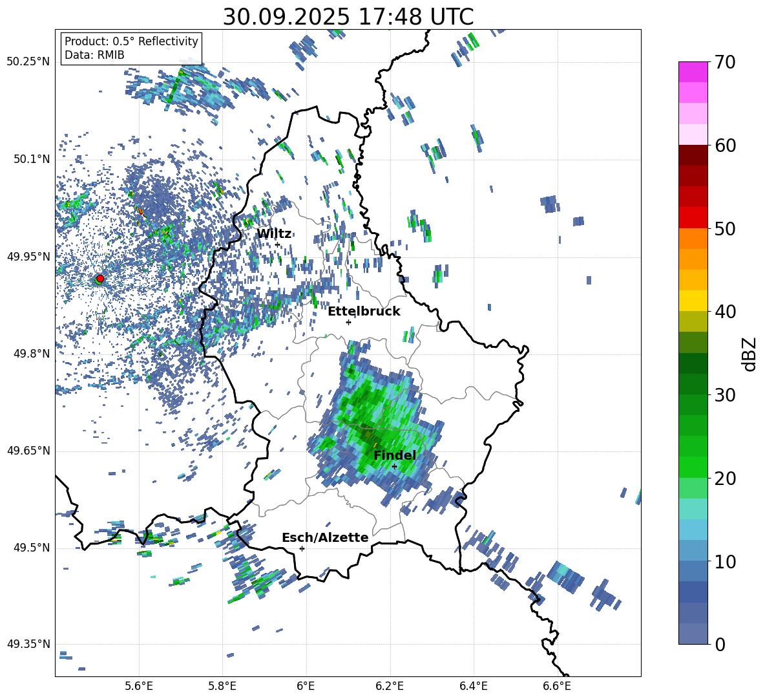Click the light blue swatch just above 10 dBZ

693,550
